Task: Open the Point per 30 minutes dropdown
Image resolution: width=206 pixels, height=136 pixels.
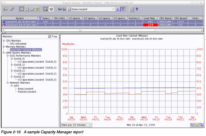Action: tap(90, 125)
